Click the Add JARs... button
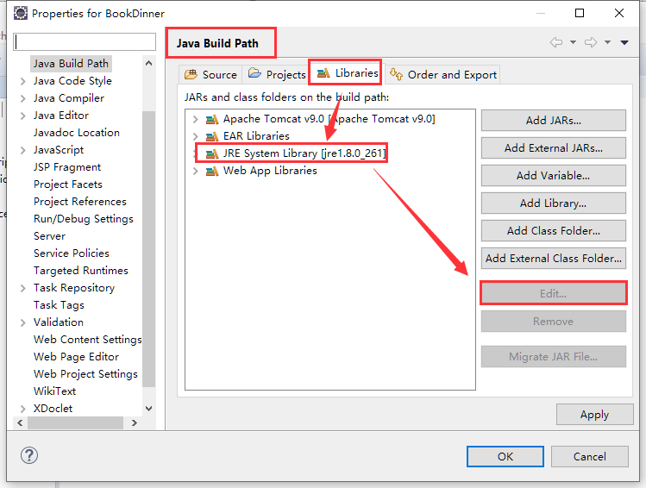 (554, 120)
